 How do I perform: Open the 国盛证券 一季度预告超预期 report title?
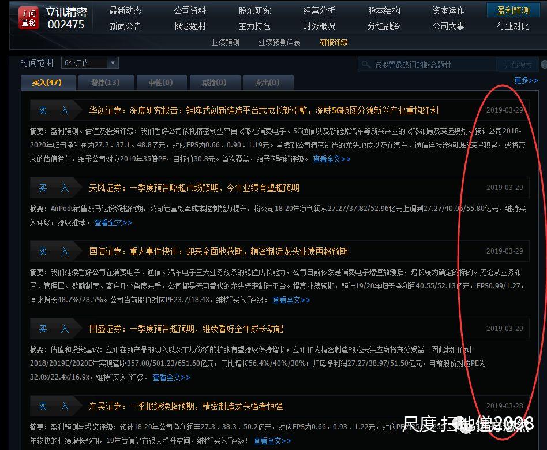(186, 329)
